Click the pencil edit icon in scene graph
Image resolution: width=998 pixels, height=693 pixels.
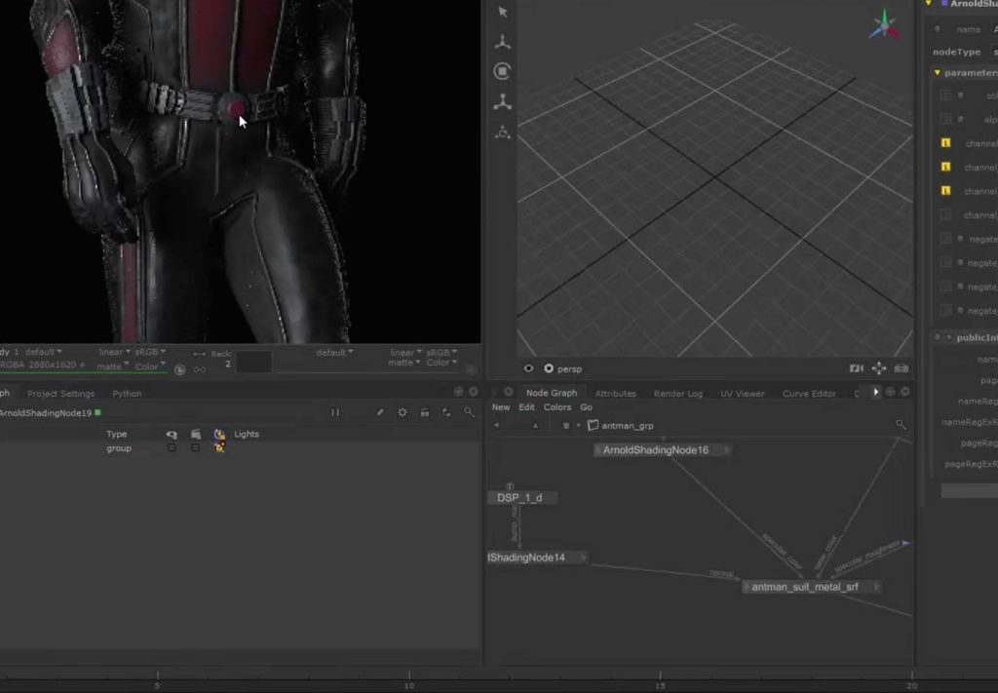point(380,412)
